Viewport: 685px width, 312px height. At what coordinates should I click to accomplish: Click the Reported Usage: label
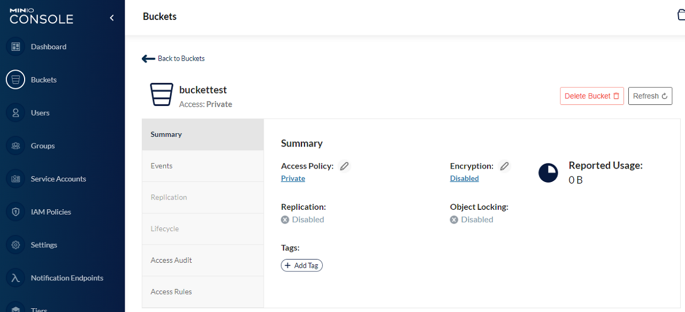pyautogui.click(x=606, y=165)
